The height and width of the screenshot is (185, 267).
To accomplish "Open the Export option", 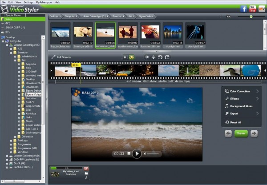I will coord(242,113).
